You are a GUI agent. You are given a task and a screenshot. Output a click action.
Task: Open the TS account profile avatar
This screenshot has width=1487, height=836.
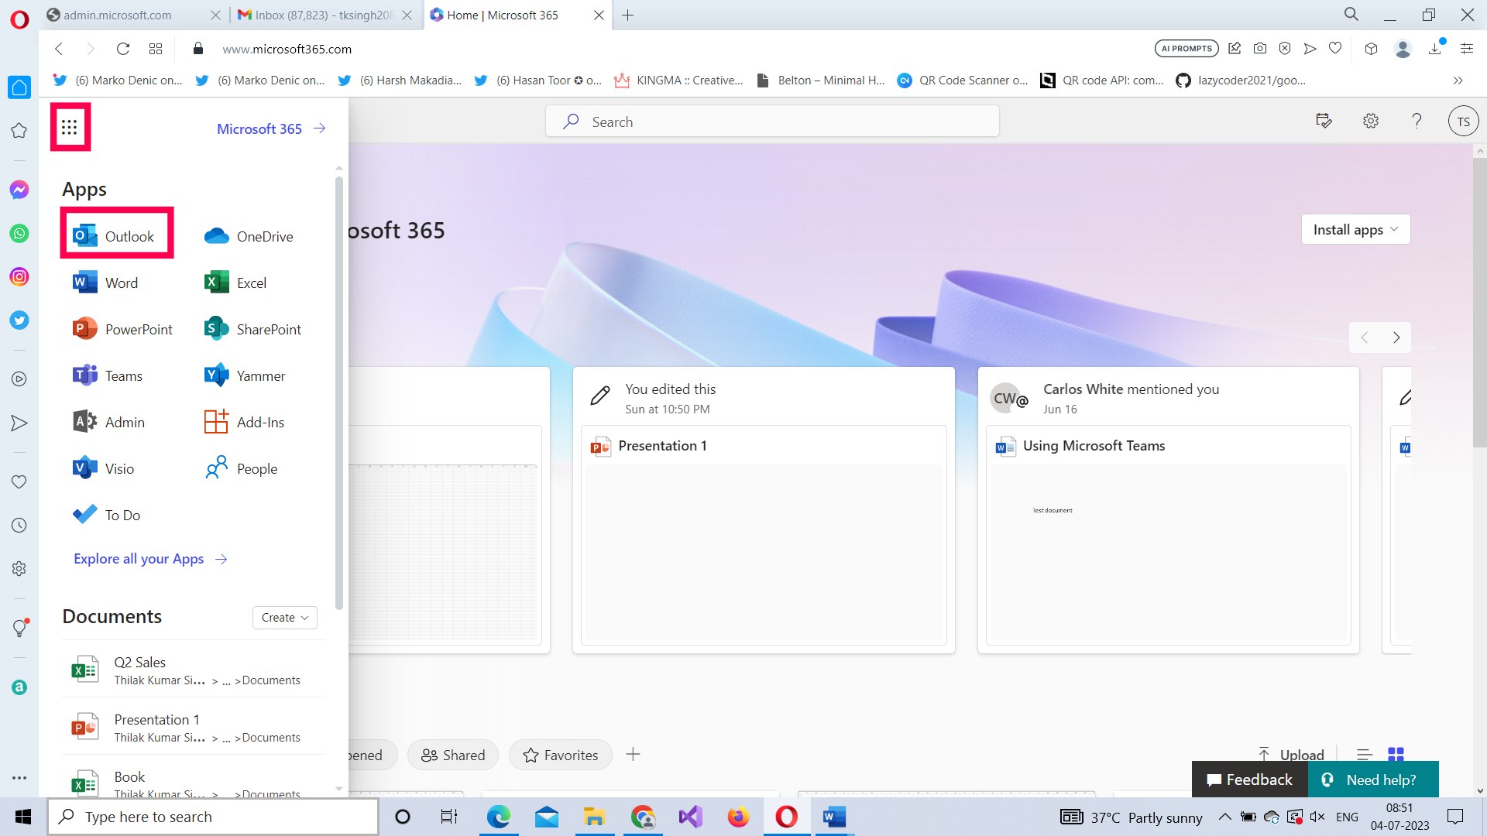1463,122
